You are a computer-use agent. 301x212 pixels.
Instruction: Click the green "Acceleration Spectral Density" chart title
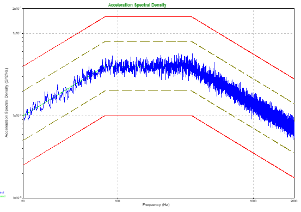137,5
